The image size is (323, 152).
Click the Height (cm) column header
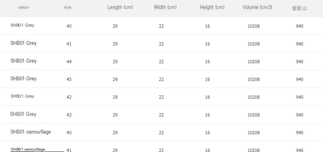point(212,7)
